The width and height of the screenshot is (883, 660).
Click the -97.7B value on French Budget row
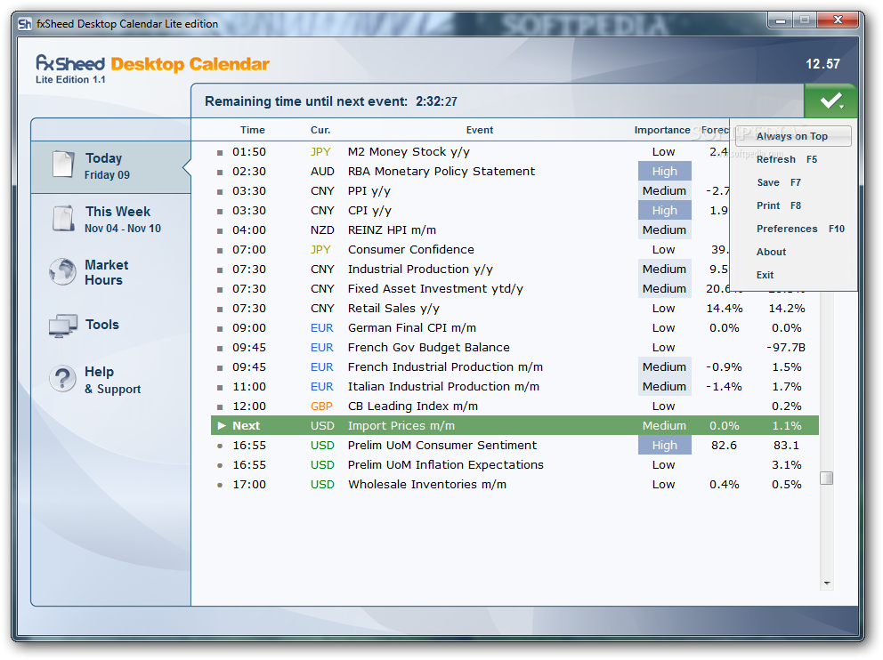(x=786, y=347)
